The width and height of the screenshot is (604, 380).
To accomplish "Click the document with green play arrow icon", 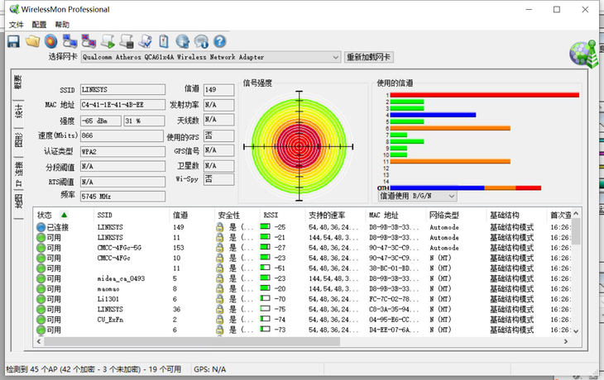I will coord(108,41).
